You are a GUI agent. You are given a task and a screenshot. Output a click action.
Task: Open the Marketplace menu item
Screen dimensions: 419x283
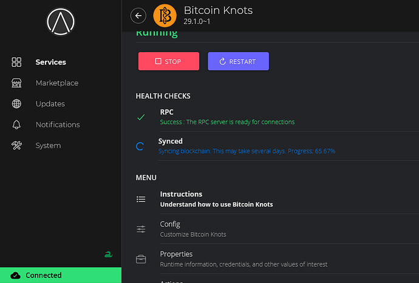pyautogui.click(x=56, y=83)
